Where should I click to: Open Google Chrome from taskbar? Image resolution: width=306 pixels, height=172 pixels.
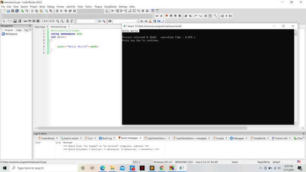coord(162,168)
